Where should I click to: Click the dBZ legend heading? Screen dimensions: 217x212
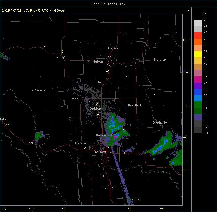204,13
